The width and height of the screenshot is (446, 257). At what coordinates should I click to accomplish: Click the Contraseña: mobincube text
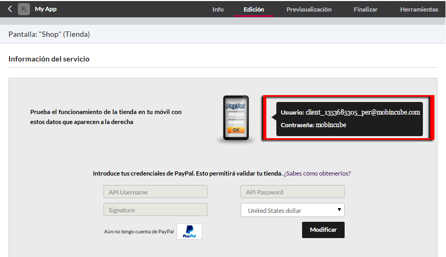point(314,125)
